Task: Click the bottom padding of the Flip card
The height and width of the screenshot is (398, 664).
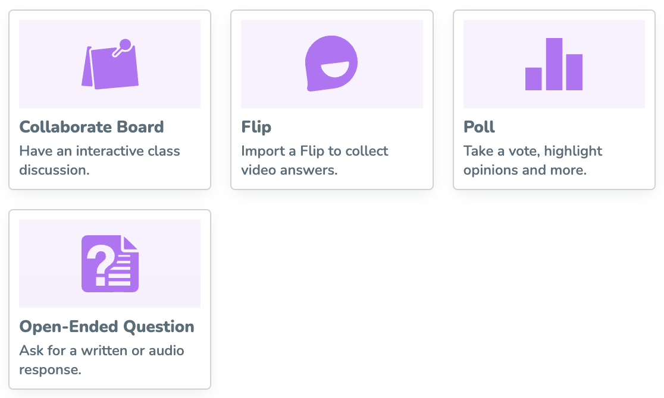Action: pyautogui.click(x=331, y=184)
